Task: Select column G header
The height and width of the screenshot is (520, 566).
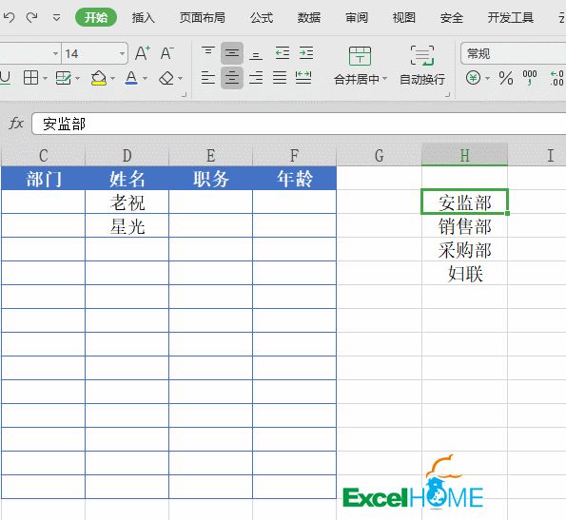Action: (379, 156)
